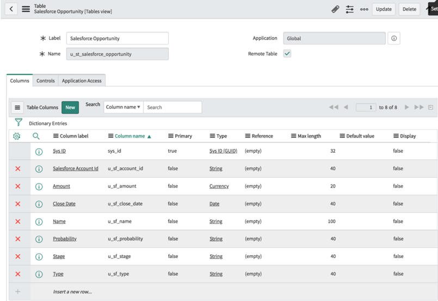The image size is (438, 301).
Task: Go to last page of columns
Action: pos(419,107)
